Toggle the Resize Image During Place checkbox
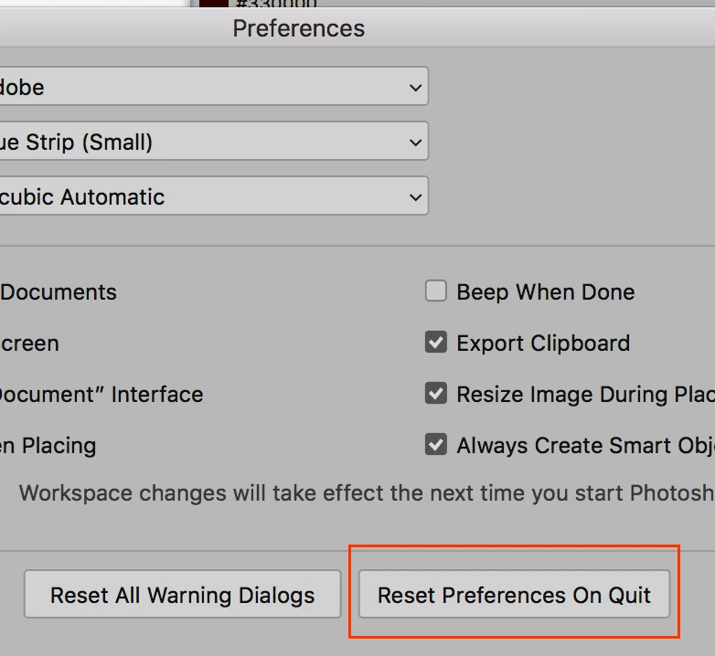Viewport: 715px width, 656px height. tap(436, 393)
